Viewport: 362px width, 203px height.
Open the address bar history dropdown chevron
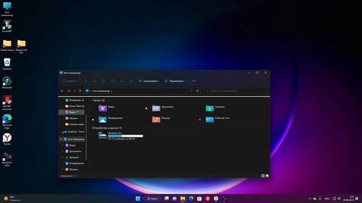click(191, 91)
